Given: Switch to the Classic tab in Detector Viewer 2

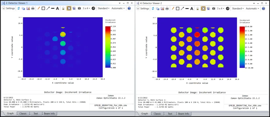Looking at the screenshot, I should tap(157, 113).
